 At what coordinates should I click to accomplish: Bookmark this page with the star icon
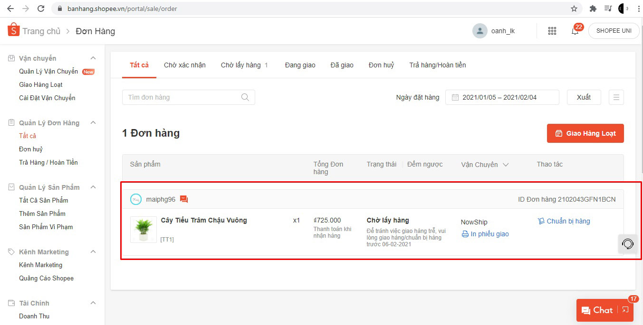click(574, 9)
